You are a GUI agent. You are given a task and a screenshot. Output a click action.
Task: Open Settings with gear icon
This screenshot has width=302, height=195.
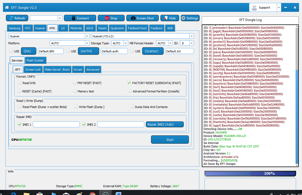190,18
